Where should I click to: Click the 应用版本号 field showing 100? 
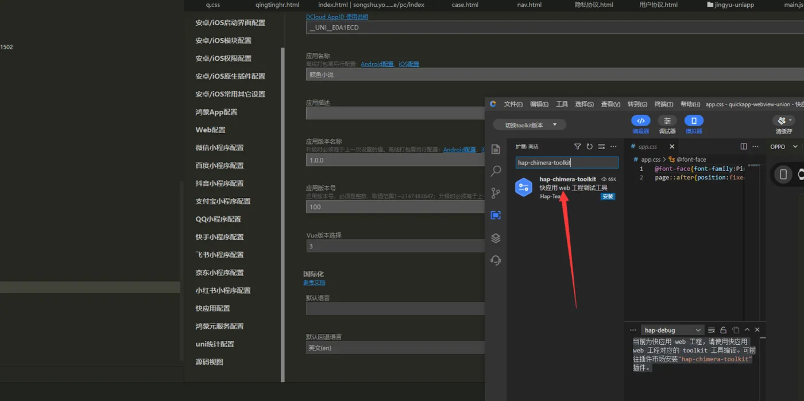click(x=395, y=207)
